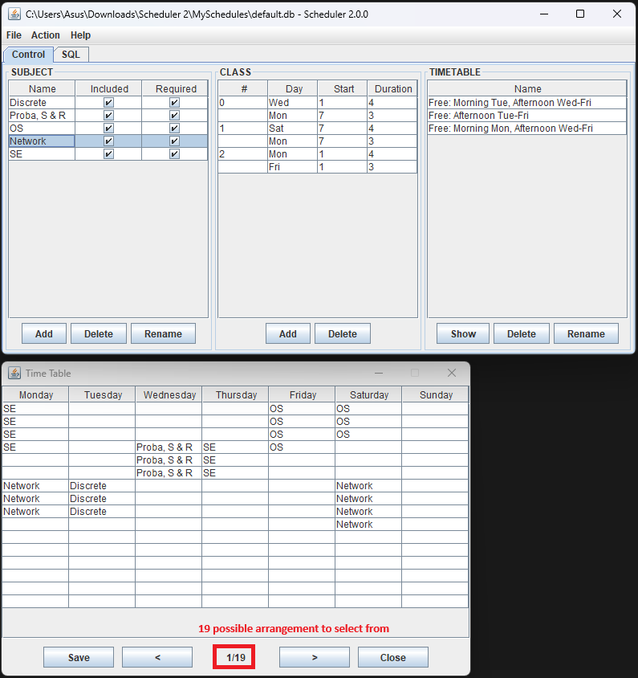This screenshot has height=678, width=638.
Task: Click Delete button under TIMETABLE panel
Action: click(x=522, y=334)
